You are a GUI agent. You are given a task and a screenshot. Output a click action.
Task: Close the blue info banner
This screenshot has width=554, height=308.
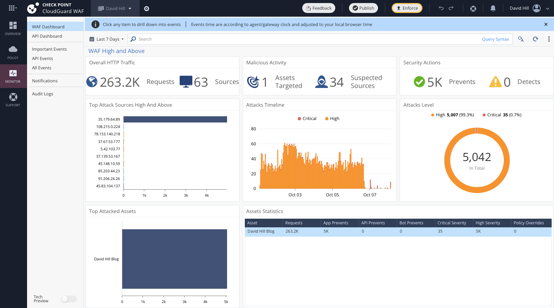546,24
